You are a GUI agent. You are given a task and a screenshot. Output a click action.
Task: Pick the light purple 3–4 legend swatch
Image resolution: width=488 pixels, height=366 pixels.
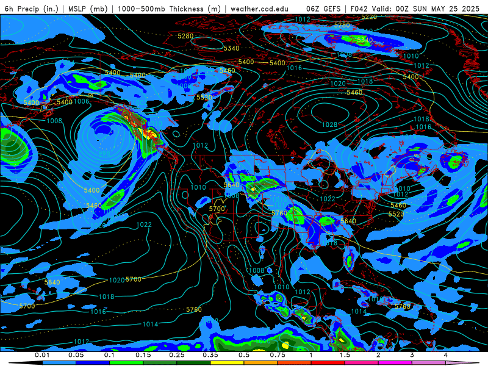429,363
